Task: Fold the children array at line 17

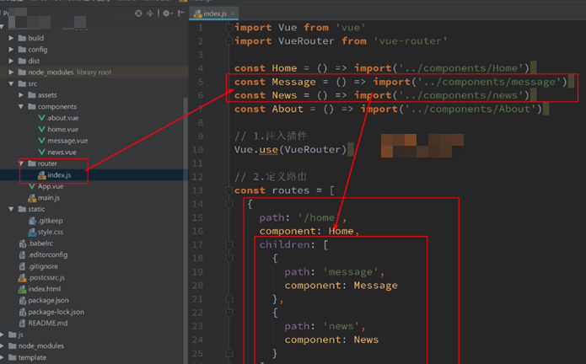Action: click(x=229, y=244)
